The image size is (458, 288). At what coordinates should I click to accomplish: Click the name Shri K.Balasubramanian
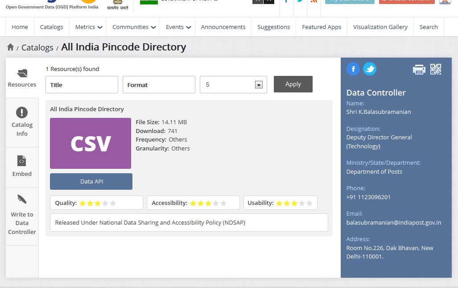click(x=379, y=112)
